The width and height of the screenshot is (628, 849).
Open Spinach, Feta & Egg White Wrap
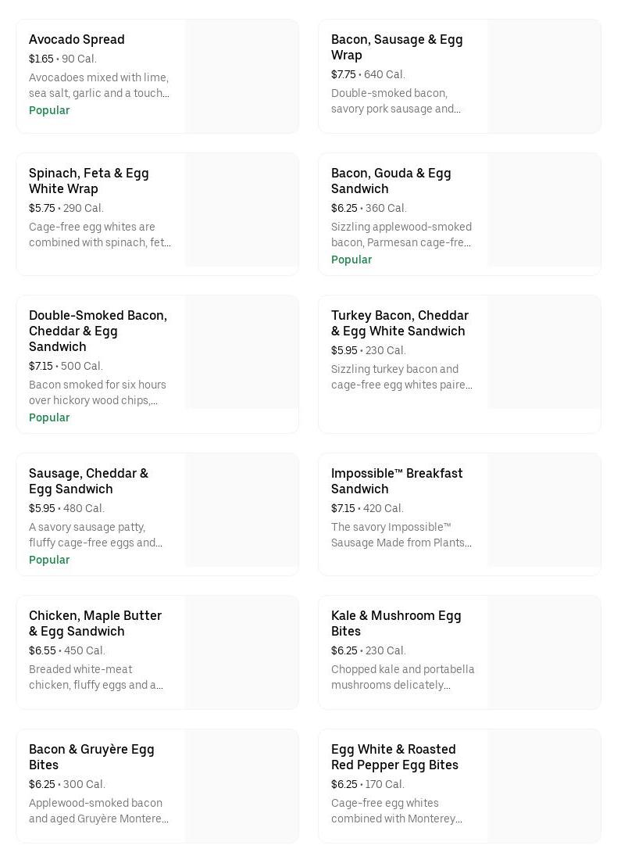click(88, 181)
